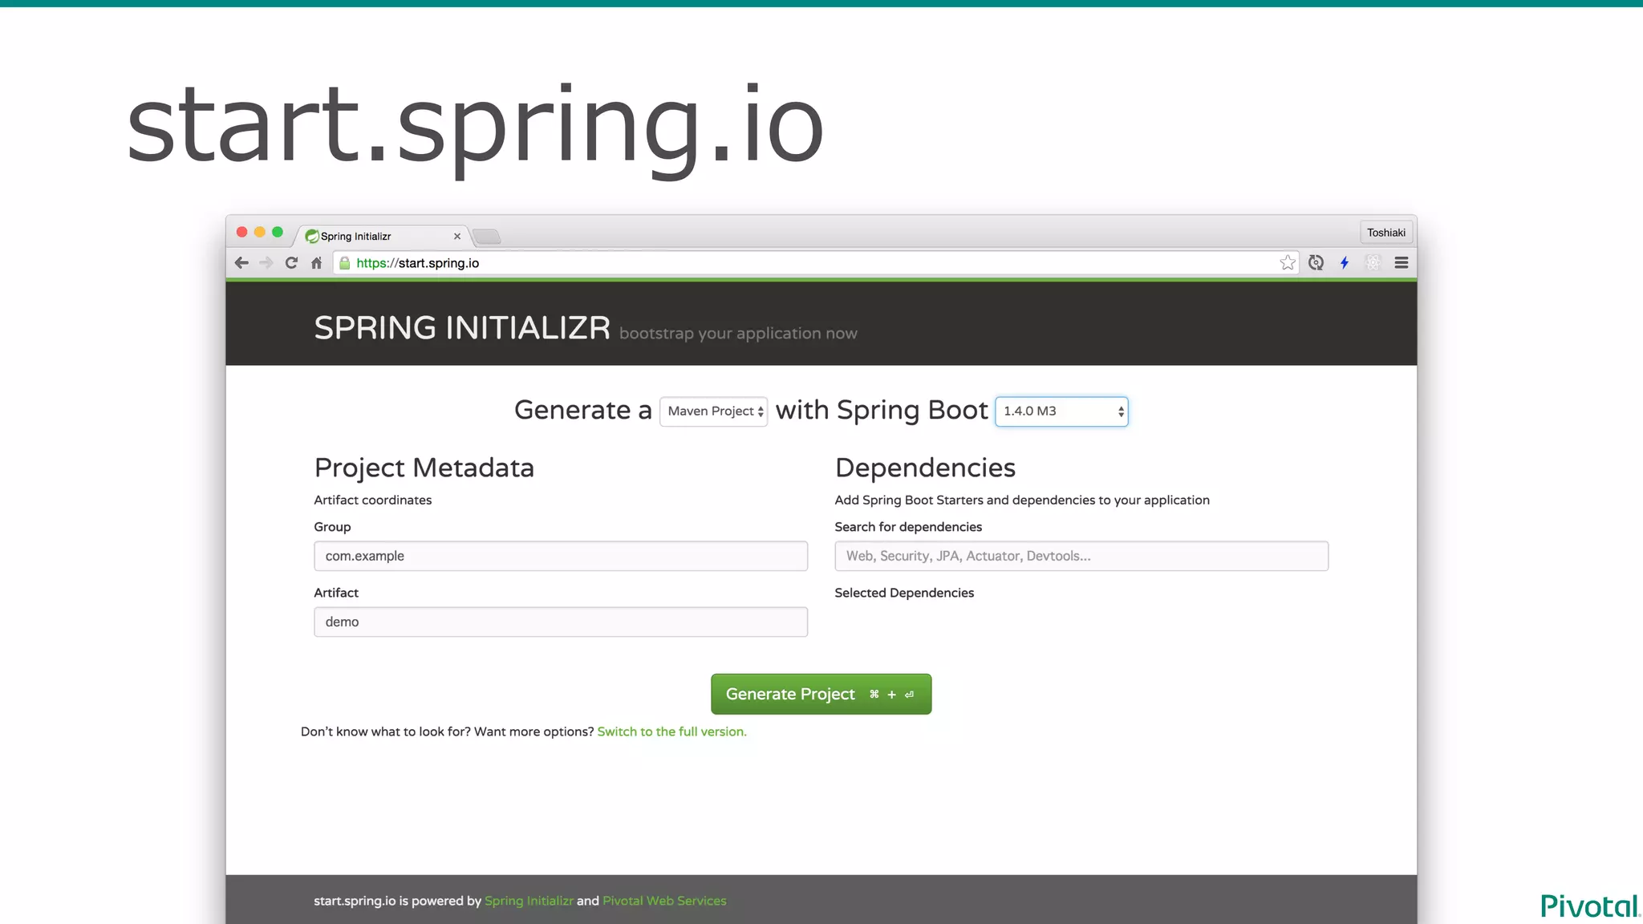Click the Search for dependencies field
The width and height of the screenshot is (1643, 924).
point(1081,556)
